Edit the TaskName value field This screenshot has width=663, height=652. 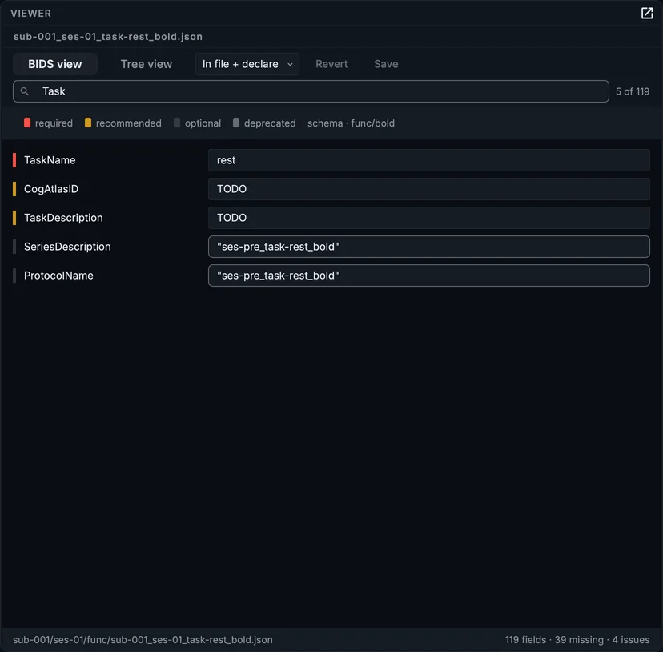pos(428,160)
